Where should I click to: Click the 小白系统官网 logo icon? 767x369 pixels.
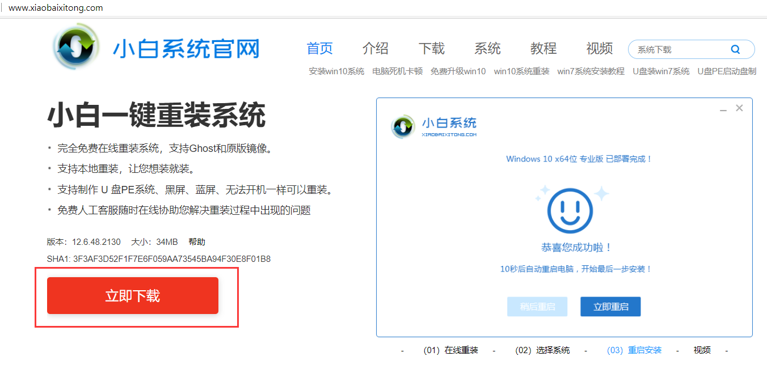point(77,46)
